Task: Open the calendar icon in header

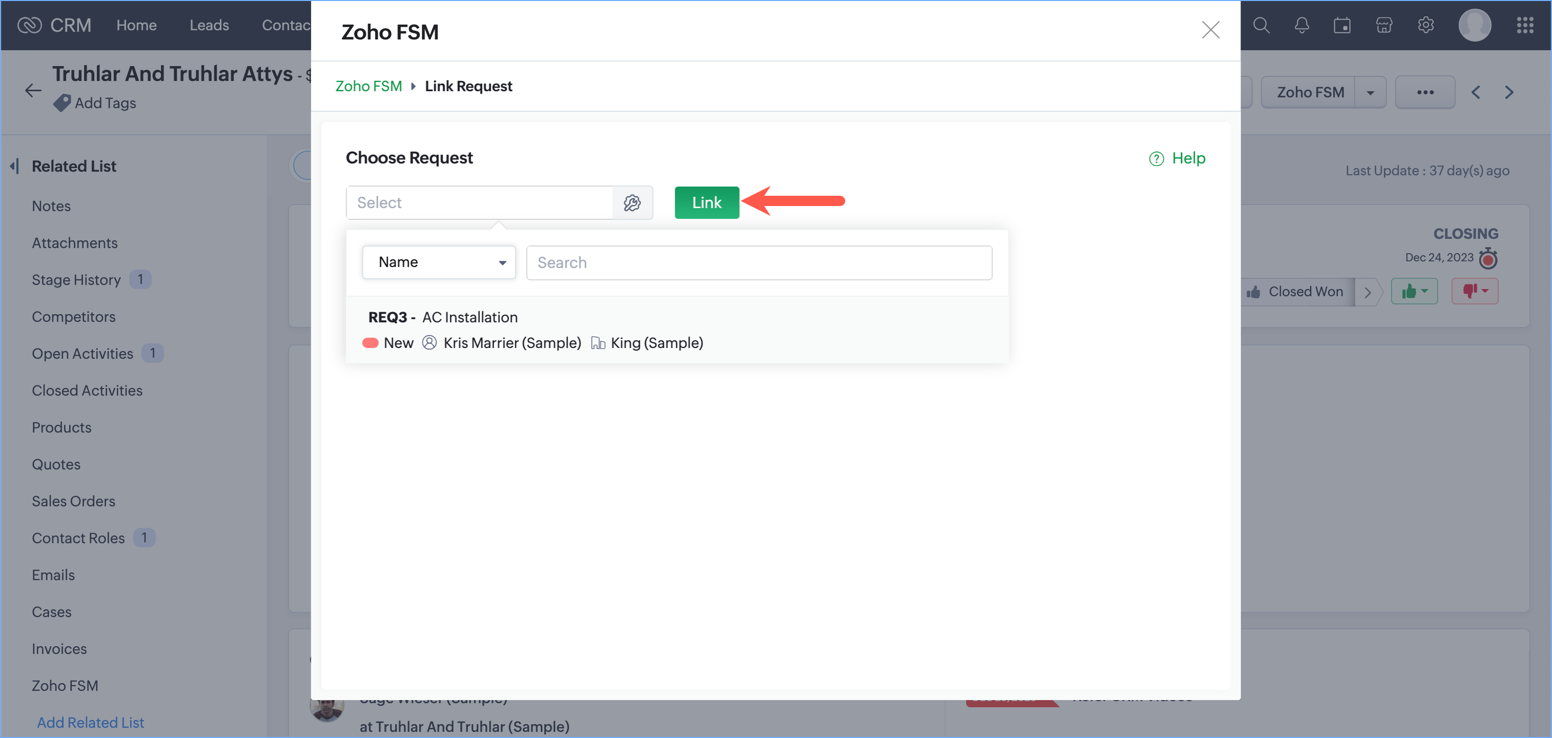Action: pyautogui.click(x=1342, y=25)
